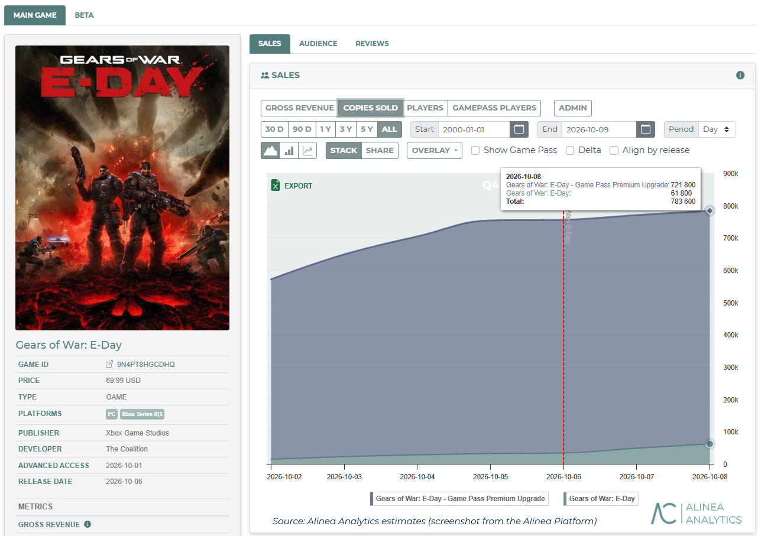Click the Excel export icon

pyautogui.click(x=275, y=186)
